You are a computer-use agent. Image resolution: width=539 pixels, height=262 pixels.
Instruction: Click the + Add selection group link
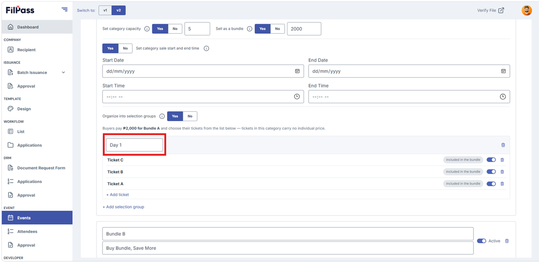(123, 207)
